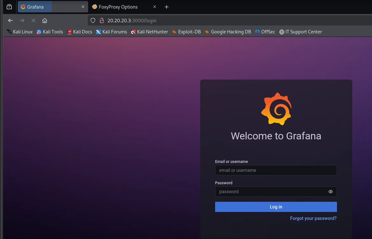Viewport: 372px width, 239px height.
Task: Go forward to the next page
Action: [x=22, y=21]
